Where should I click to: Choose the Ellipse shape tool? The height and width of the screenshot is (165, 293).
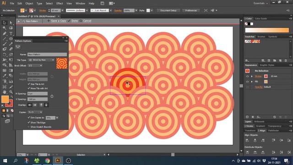[x=11, y=39]
